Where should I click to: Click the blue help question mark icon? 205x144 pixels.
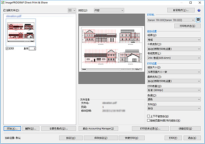(199, 10)
